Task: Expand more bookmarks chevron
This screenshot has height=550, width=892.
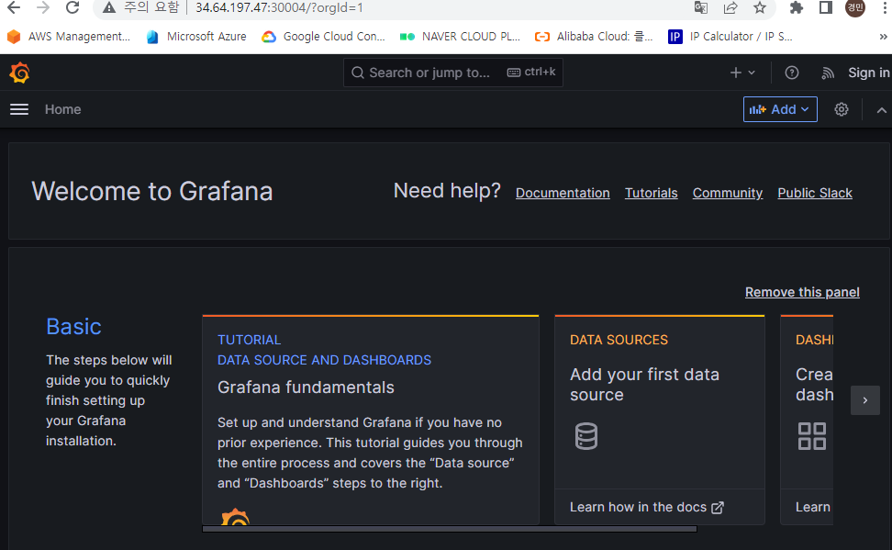Action: pos(883,37)
